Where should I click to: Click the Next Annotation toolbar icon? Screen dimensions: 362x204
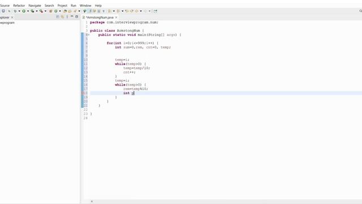pos(109,11)
